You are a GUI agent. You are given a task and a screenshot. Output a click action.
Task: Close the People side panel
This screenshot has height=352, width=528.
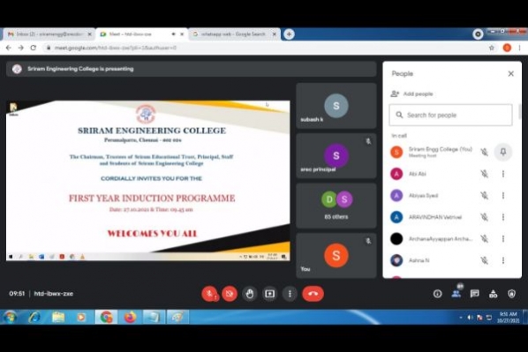[511, 74]
